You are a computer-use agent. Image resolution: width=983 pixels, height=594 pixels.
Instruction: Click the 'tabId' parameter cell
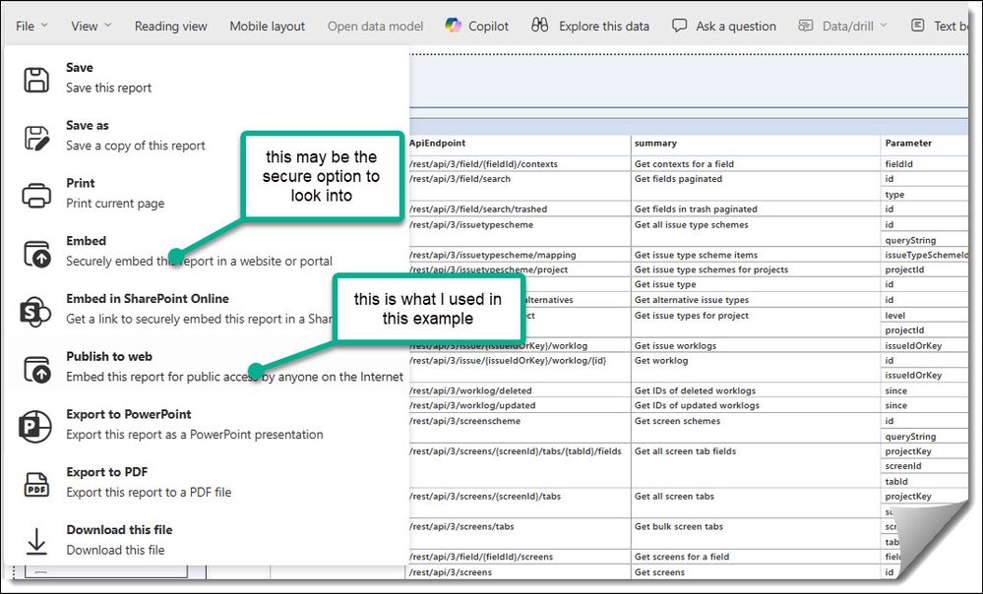click(925, 481)
